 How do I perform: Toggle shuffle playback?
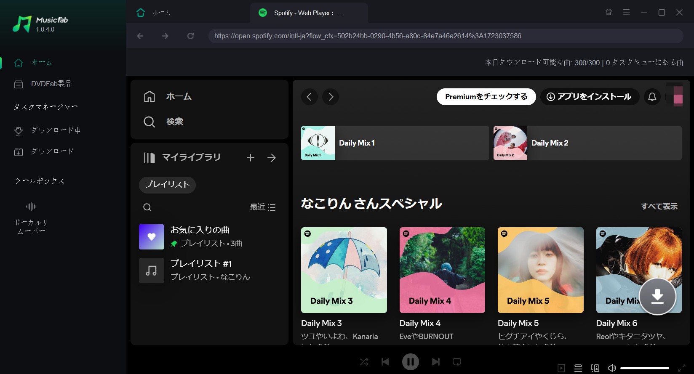click(x=364, y=362)
